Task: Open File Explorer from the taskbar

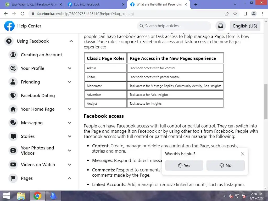Action: [21, 196]
